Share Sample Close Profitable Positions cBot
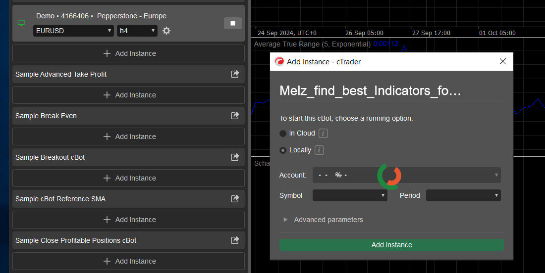This screenshot has height=273, width=545. click(x=235, y=240)
